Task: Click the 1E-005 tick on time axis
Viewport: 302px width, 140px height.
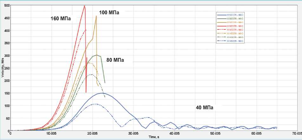Action: pyautogui.click(x=51, y=133)
